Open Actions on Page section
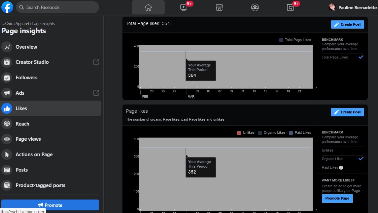 [x=51, y=154]
